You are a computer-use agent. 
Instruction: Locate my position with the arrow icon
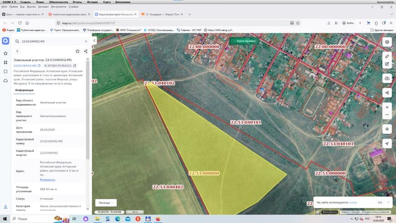click(x=387, y=144)
